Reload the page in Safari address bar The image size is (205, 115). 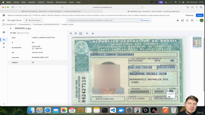(142, 7)
